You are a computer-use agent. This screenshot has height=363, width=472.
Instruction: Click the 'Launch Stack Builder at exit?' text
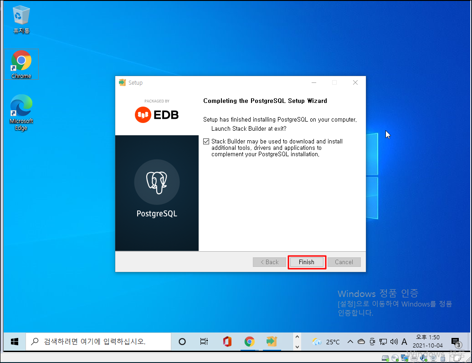pyautogui.click(x=249, y=129)
